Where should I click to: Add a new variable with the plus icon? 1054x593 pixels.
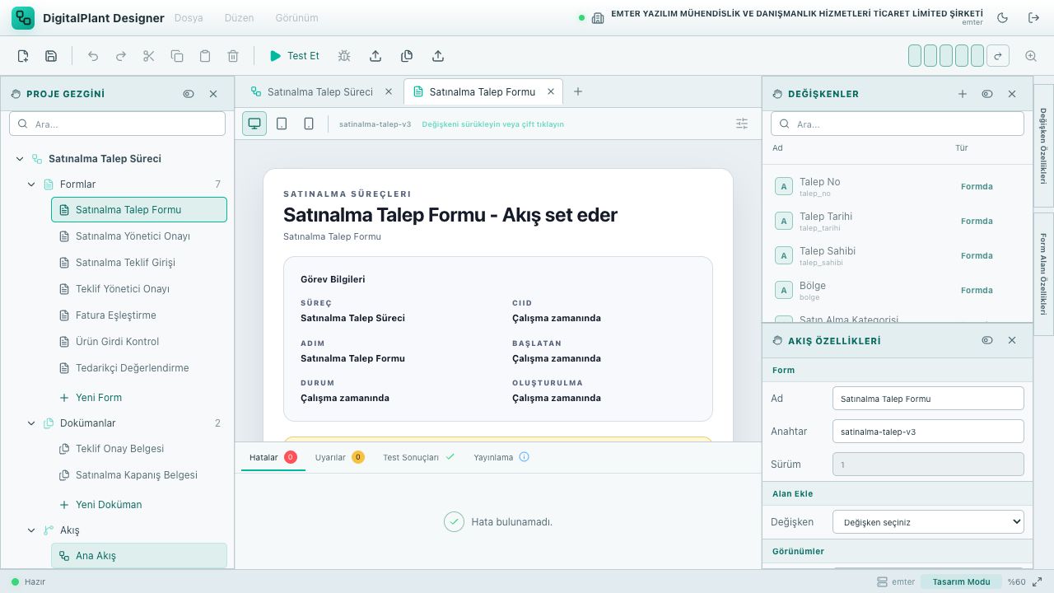tap(963, 94)
